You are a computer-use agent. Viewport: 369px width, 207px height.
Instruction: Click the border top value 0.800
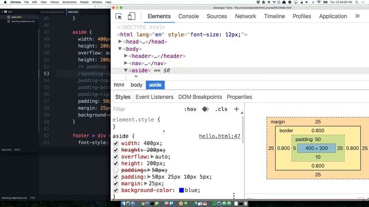318,131
